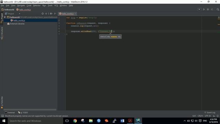220x124 pixels.
Task: Click the Stop icon in toolbar
Action: point(212,9)
